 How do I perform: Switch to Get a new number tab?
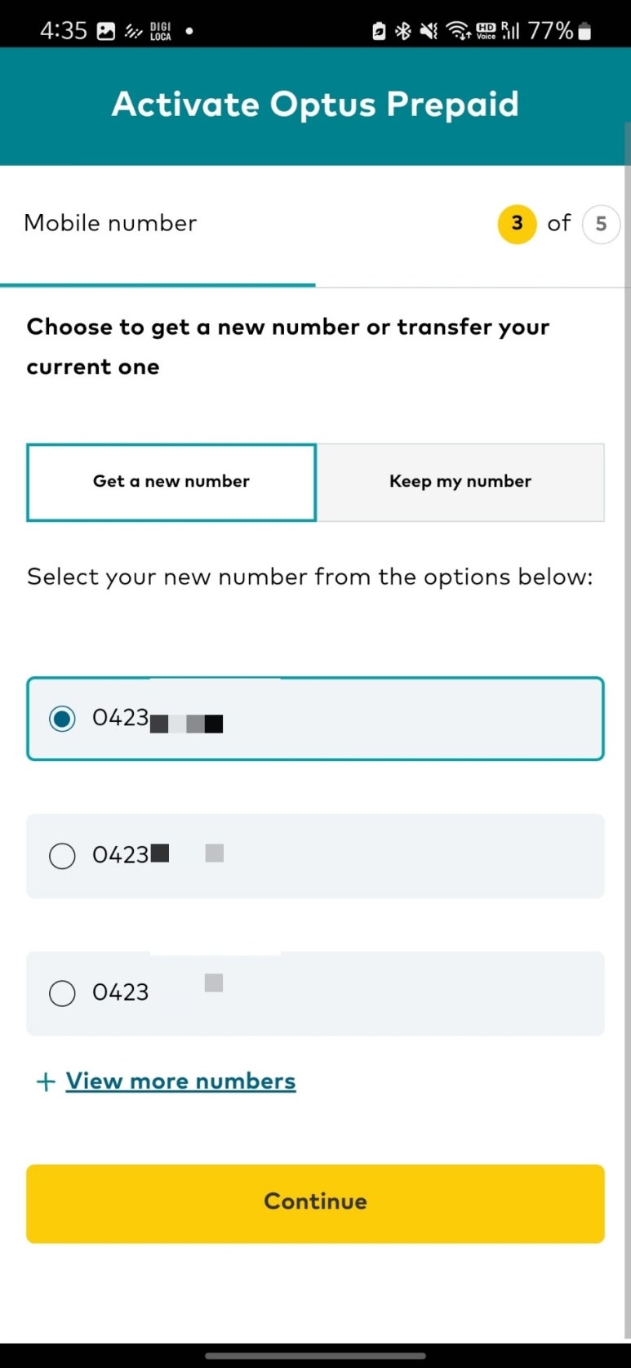171,482
